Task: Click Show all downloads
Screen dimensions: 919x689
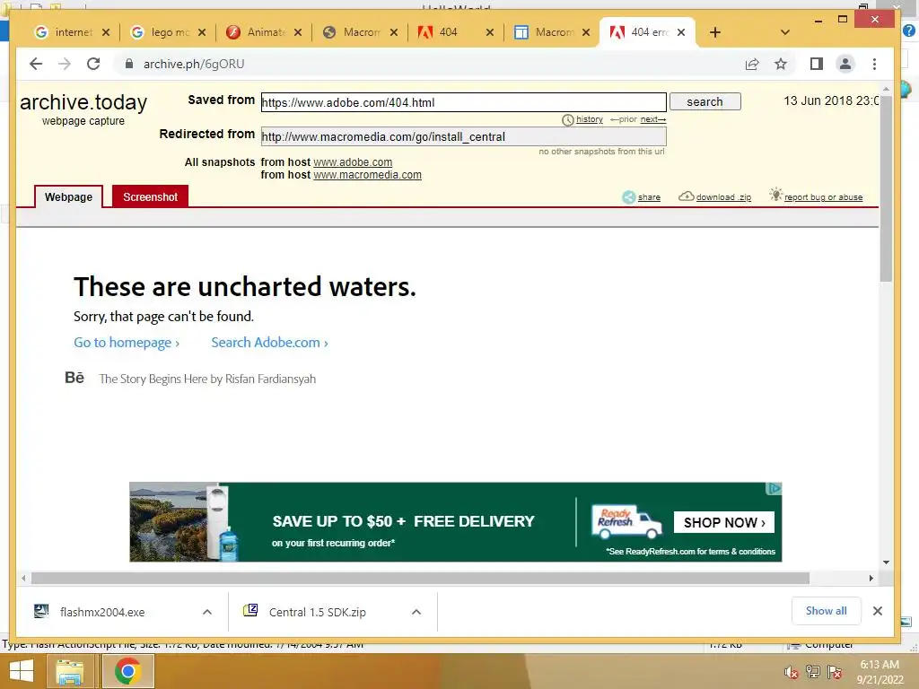Action: (x=826, y=611)
